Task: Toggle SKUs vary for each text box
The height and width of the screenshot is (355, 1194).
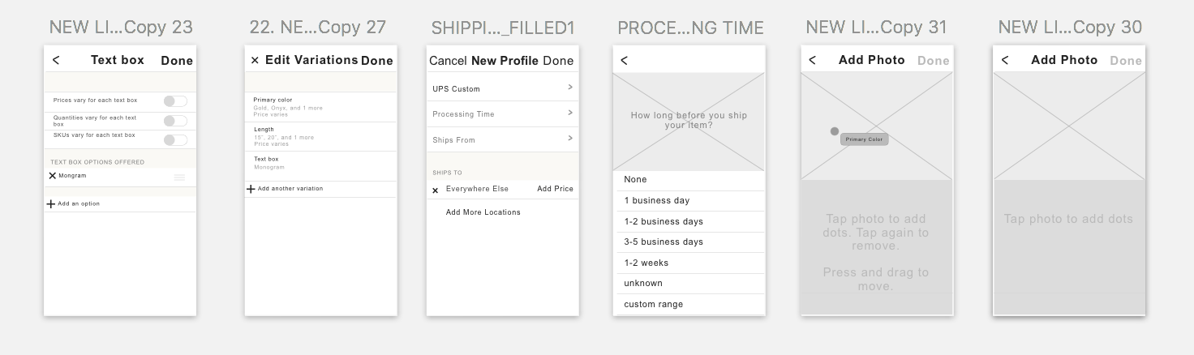Action: click(x=175, y=139)
